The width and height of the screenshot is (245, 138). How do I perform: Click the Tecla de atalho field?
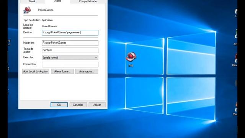(70, 50)
